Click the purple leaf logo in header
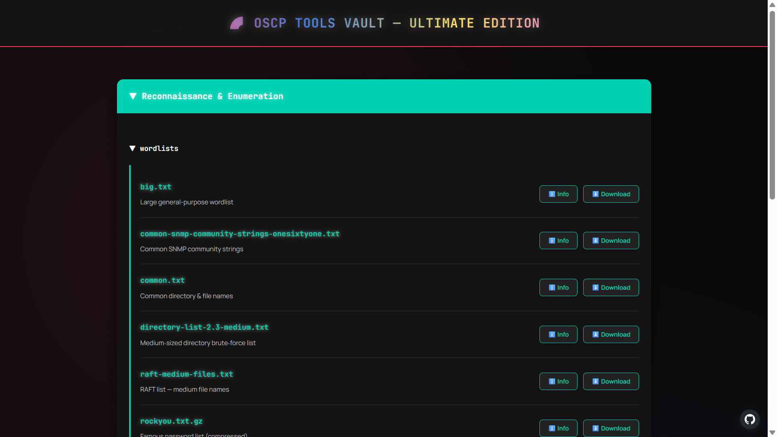777x437 pixels. (x=237, y=23)
